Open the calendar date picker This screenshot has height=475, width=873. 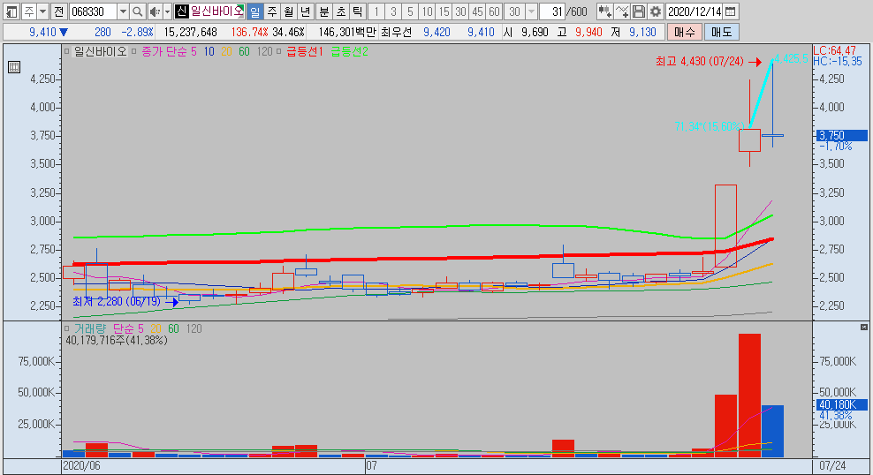tap(731, 11)
